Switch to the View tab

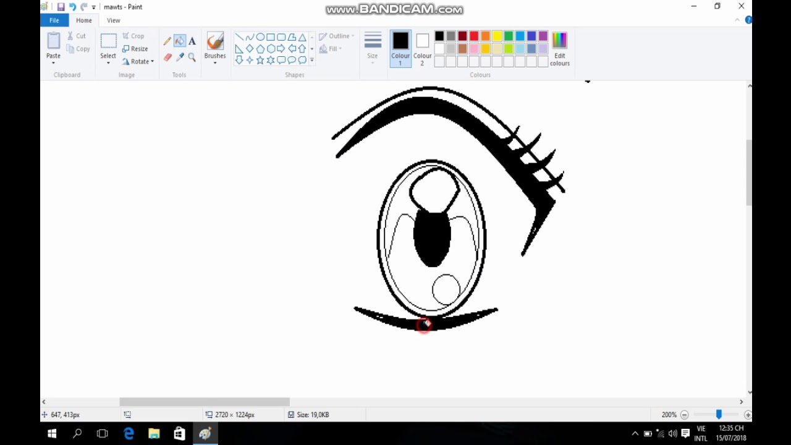pyautogui.click(x=113, y=20)
